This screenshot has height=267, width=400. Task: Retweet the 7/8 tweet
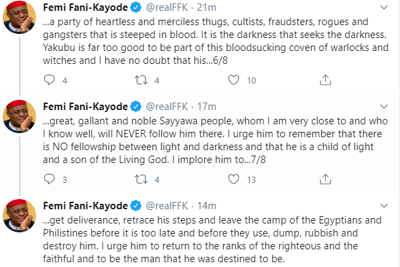click(141, 179)
